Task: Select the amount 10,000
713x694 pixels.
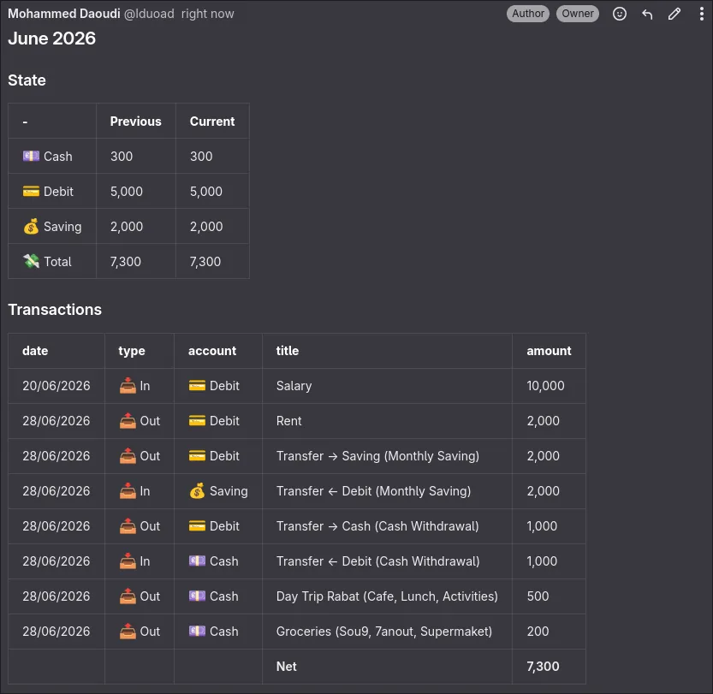Action: tap(545, 386)
